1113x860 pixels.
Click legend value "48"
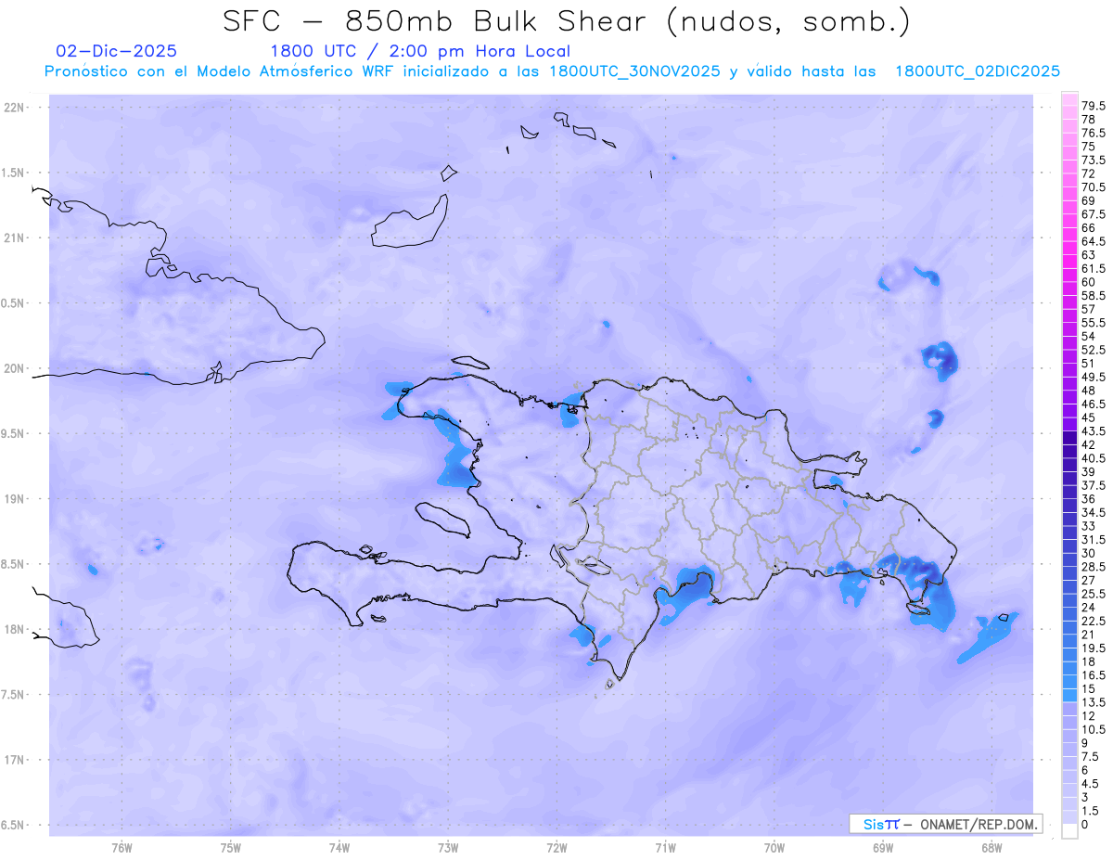1089,391
